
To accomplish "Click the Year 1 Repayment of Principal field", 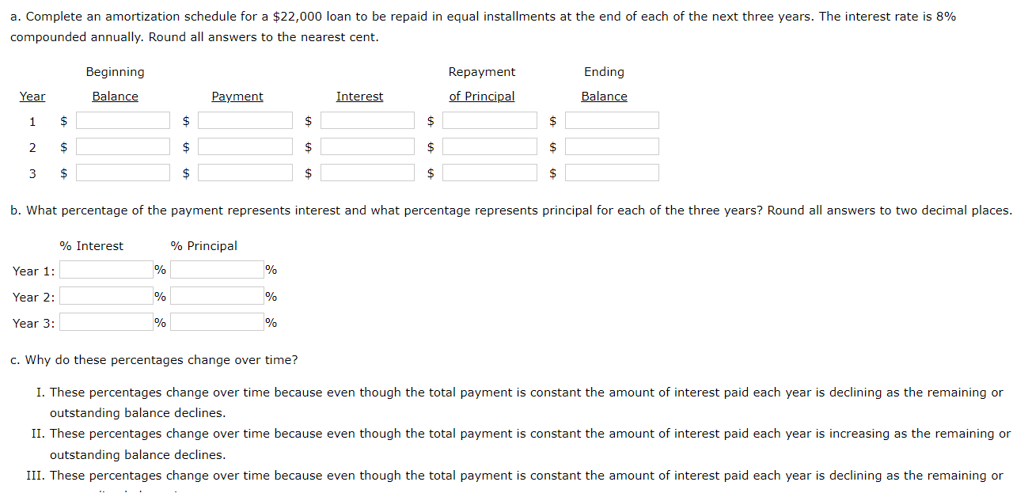I will (x=489, y=120).
